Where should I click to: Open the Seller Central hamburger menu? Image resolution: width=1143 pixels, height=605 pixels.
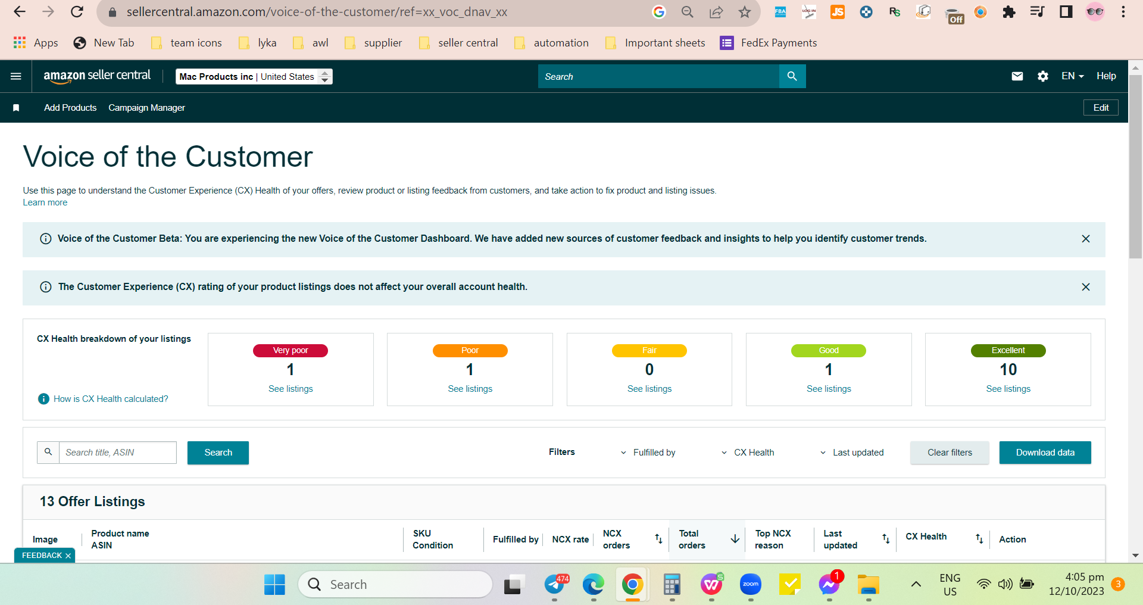coord(16,76)
